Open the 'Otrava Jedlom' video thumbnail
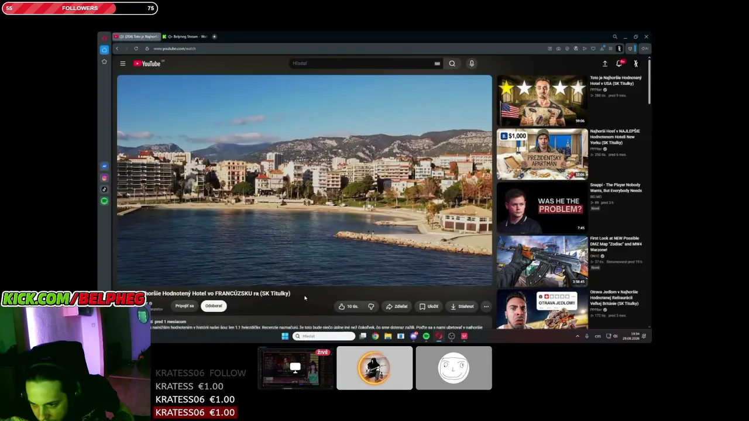The width and height of the screenshot is (749, 421). point(542,309)
